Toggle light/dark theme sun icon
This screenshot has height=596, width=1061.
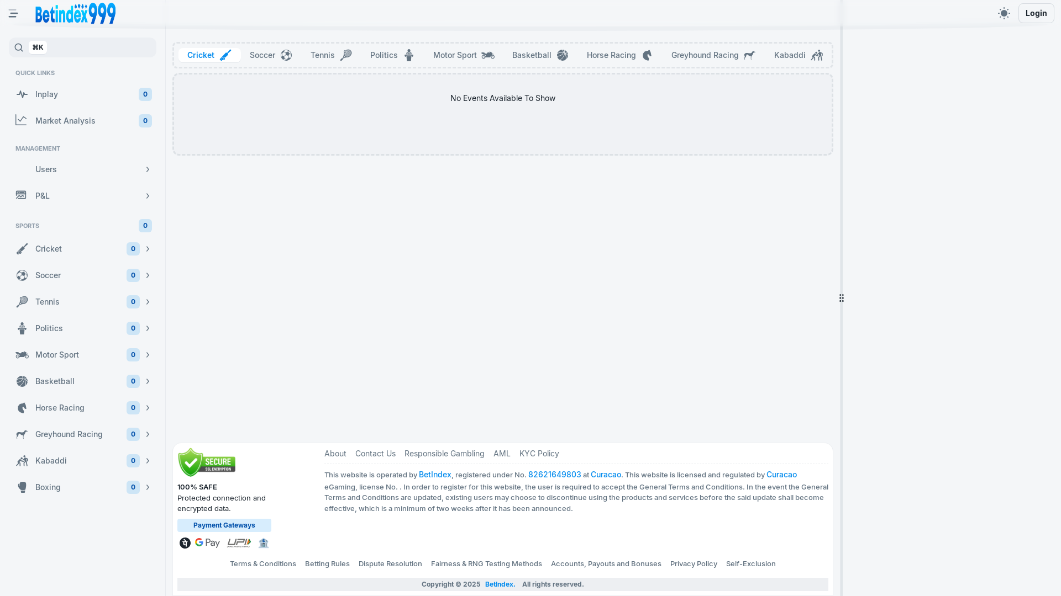tap(1004, 13)
